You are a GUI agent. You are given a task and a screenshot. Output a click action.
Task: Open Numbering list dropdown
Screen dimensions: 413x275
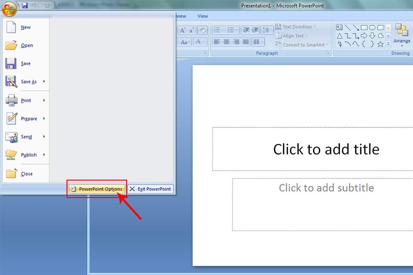pyautogui.click(x=237, y=30)
